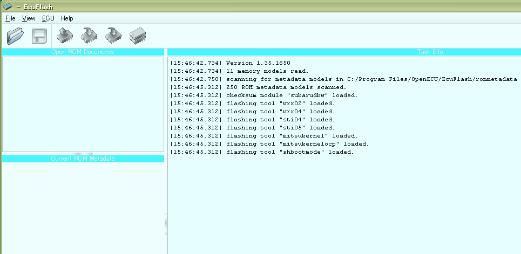Click the second down-arrow chip Test Write icon
Screen dimensions: 521x254
113,36
